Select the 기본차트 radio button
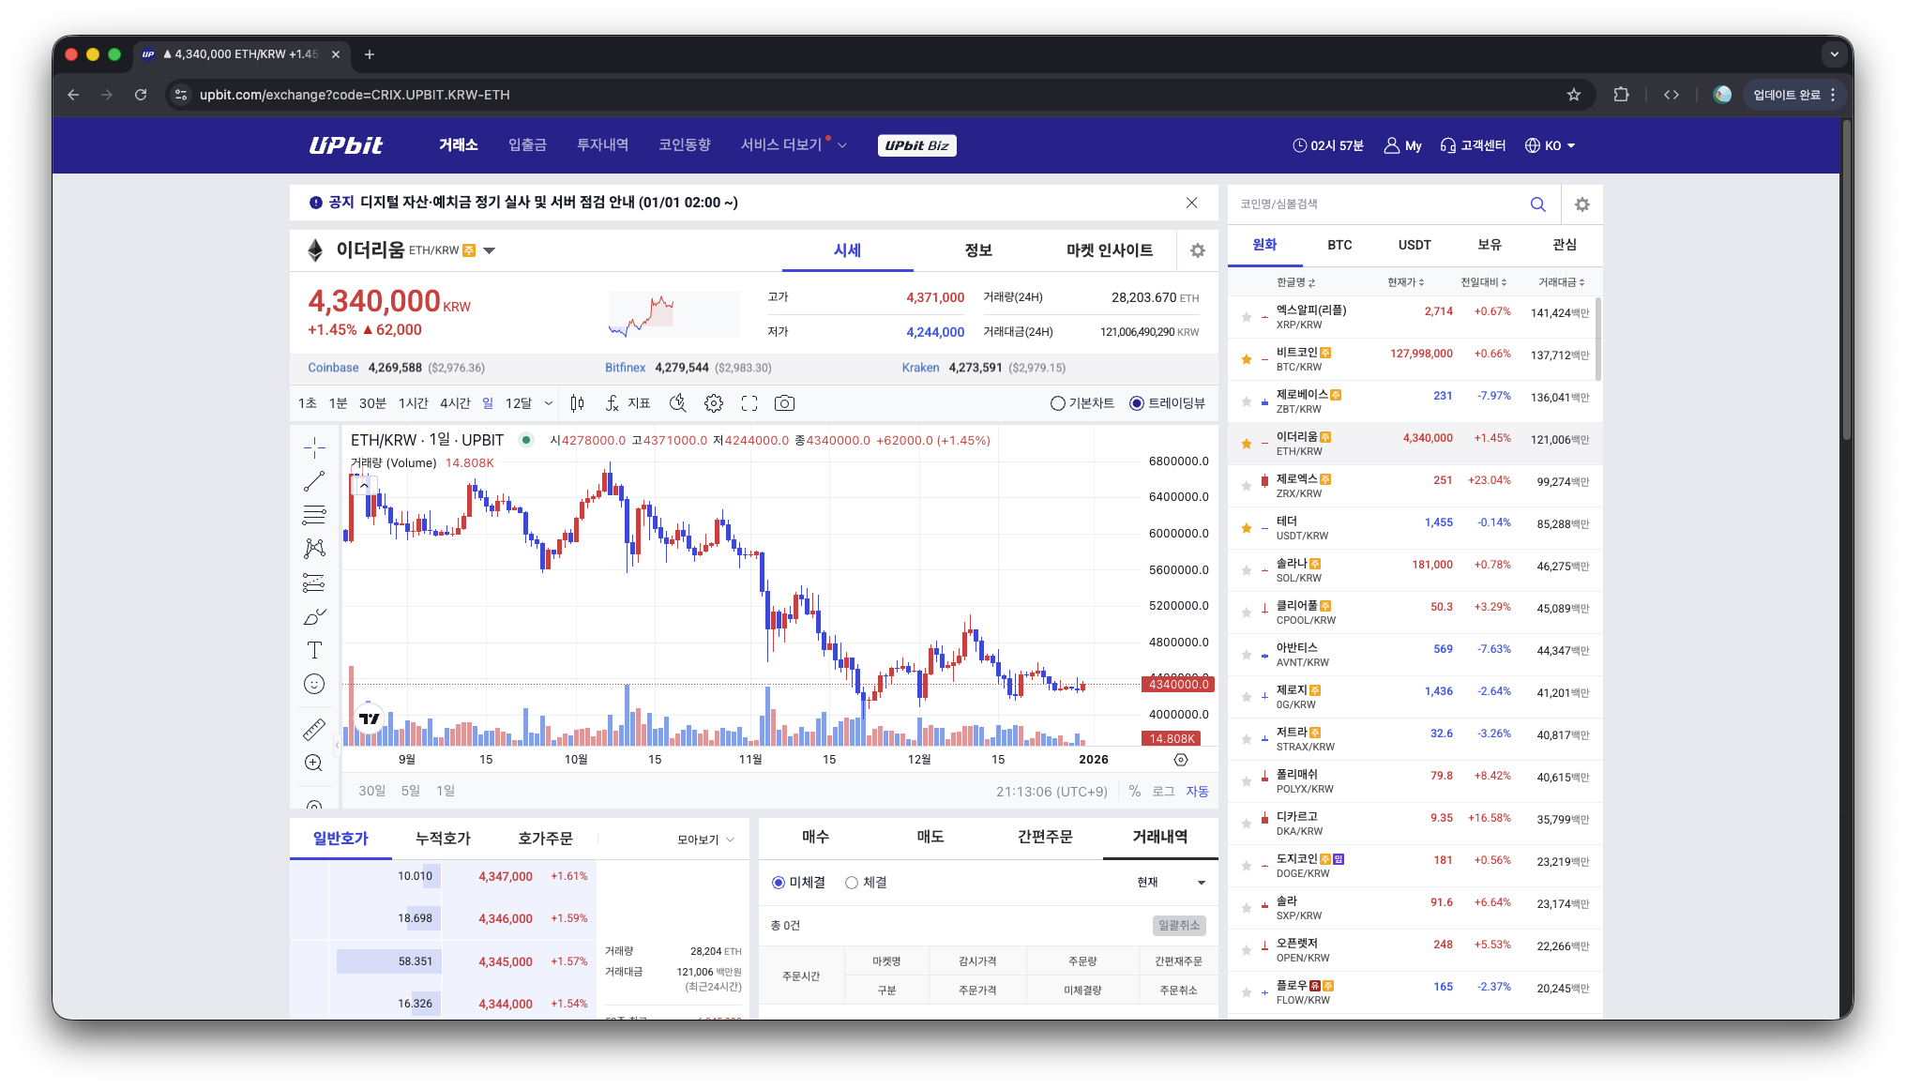 pyautogui.click(x=1058, y=403)
